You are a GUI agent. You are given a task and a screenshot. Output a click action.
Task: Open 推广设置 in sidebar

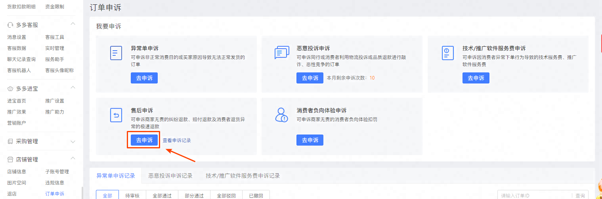click(55, 101)
